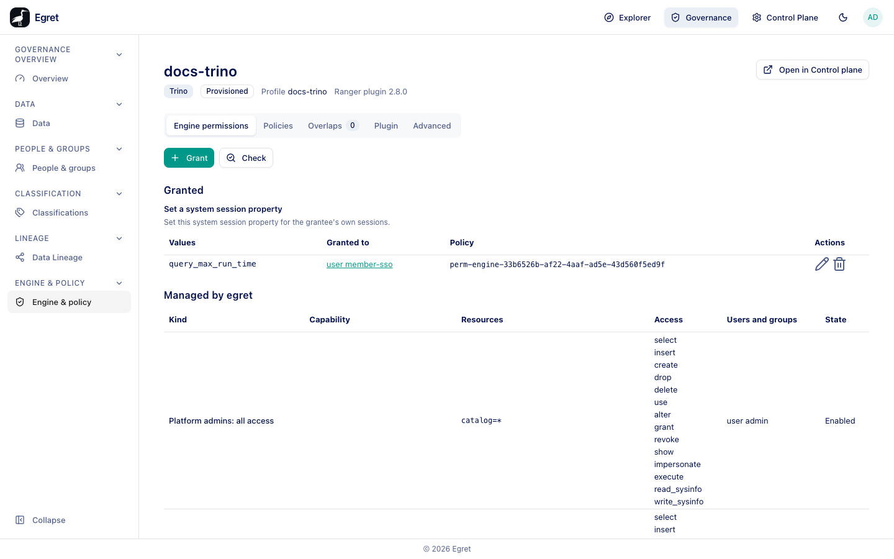Image resolution: width=894 pixels, height=559 pixels.
Task: Open Data in the sidebar
Action: 69,124
